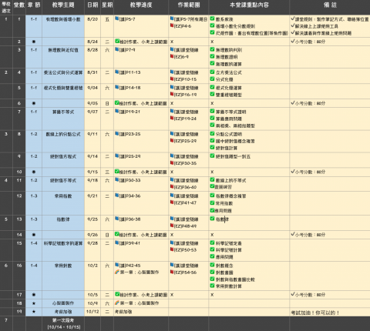Click 小考分數:80分 note in 9/26 row
Image resolution: width=370 pixels, height=331 pixels.
[308, 235]
